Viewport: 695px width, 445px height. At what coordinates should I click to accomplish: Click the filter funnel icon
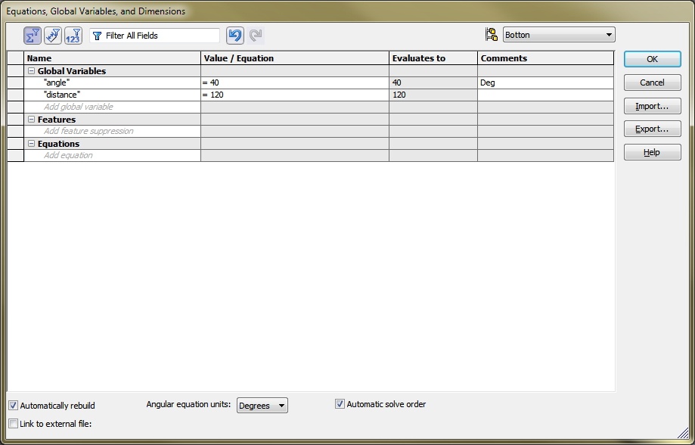[97, 36]
